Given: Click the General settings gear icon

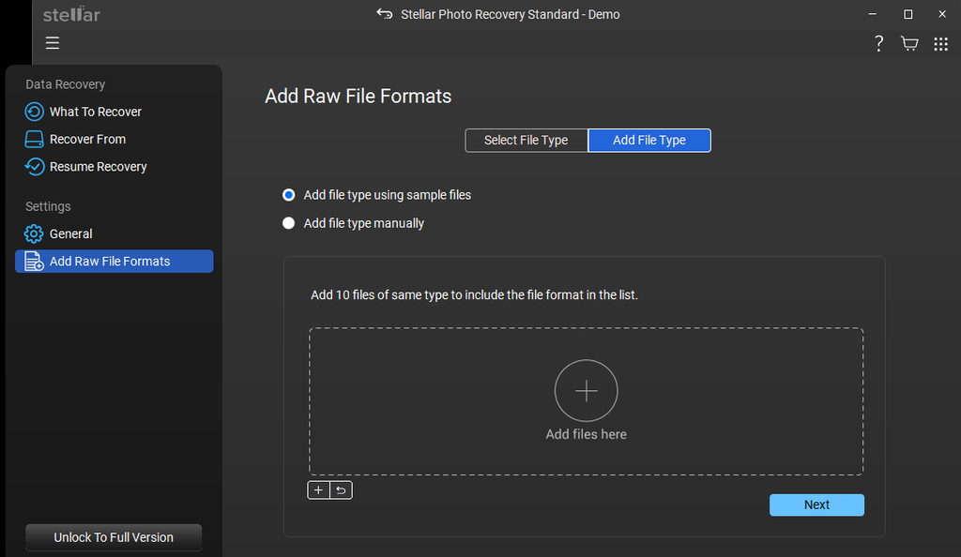Looking at the screenshot, I should click(x=34, y=233).
